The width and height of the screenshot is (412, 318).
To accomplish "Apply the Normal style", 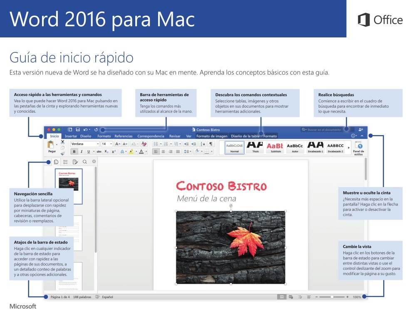I will (234, 148).
